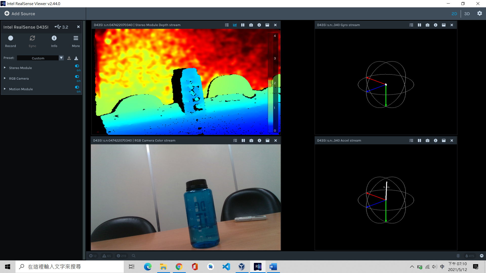This screenshot has width=486, height=273.
Task: Turn off the Stereo Module stream
Action: [x=77, y=66]
